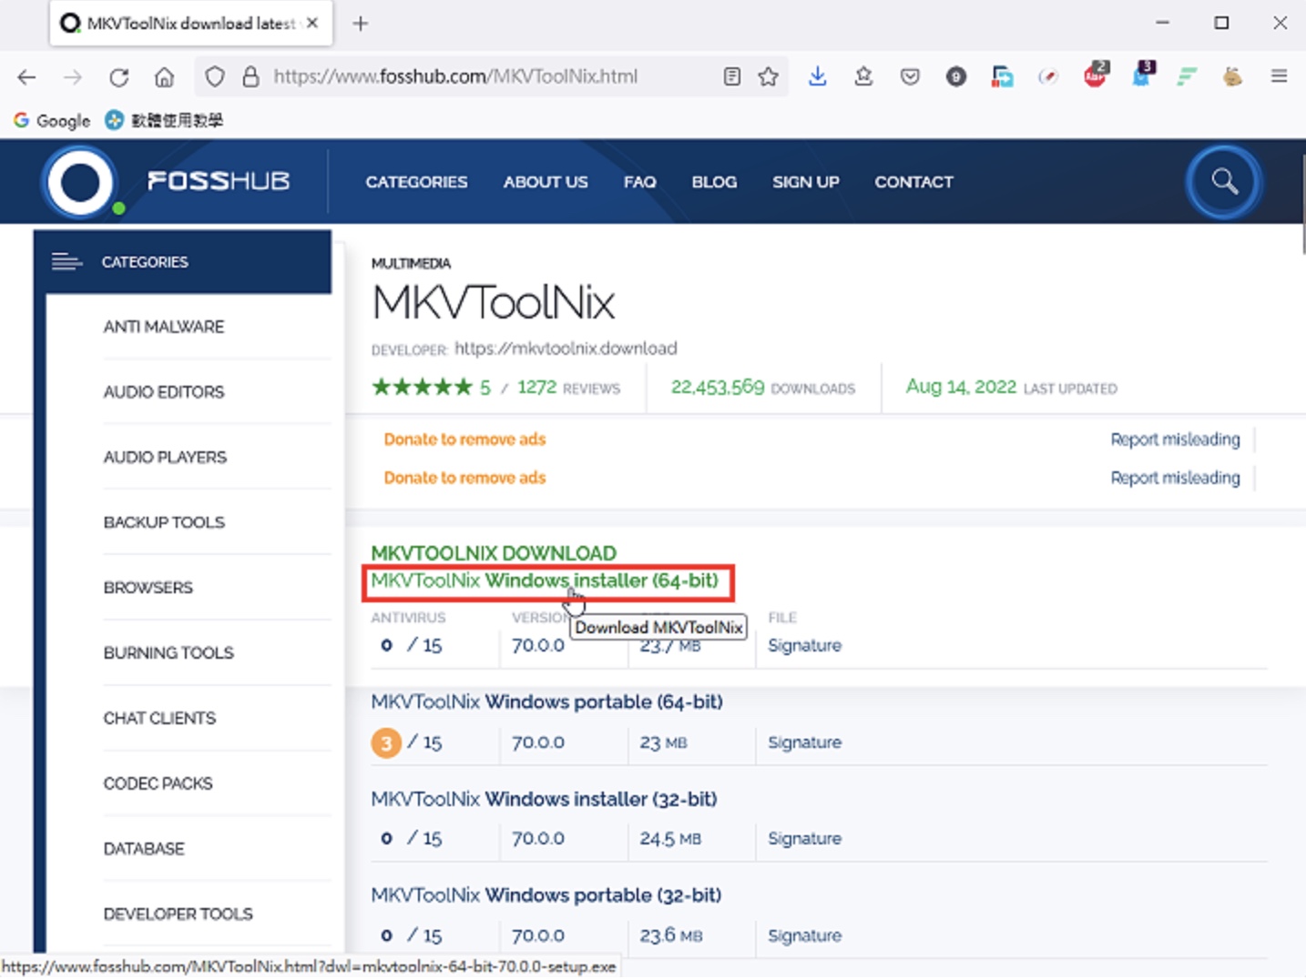Click the page vertical scrollbar
1306x979 pixels.
pyautogui.click(x=1302, y=205)
